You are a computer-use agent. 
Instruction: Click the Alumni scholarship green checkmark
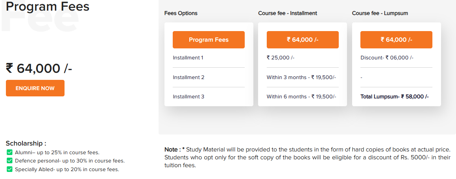pos(10,152)
